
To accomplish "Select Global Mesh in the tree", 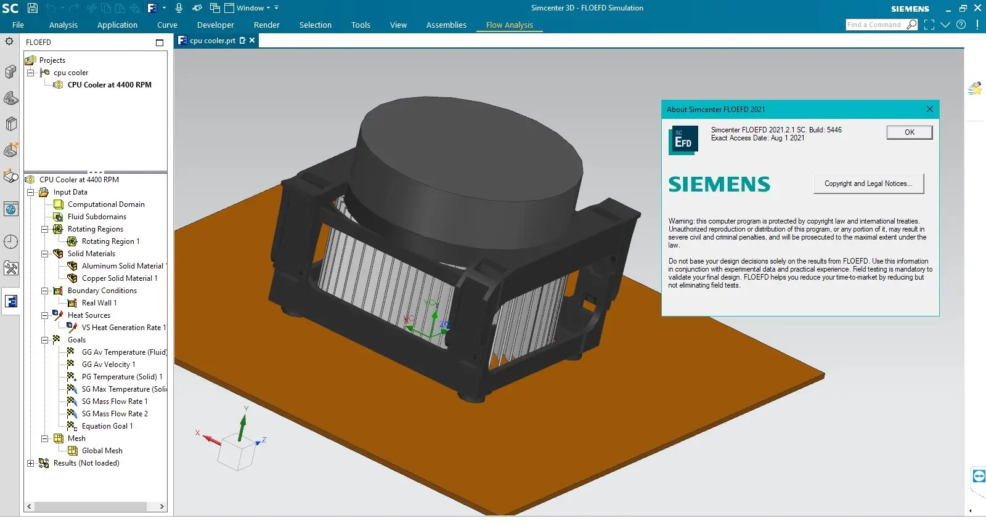I will point(102,451).
